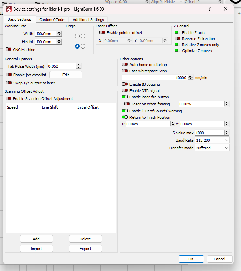Click the Add button

click(36, 239)
